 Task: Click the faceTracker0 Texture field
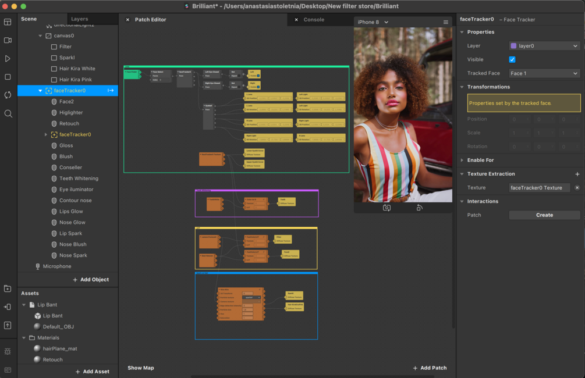(x=540, y=188)
